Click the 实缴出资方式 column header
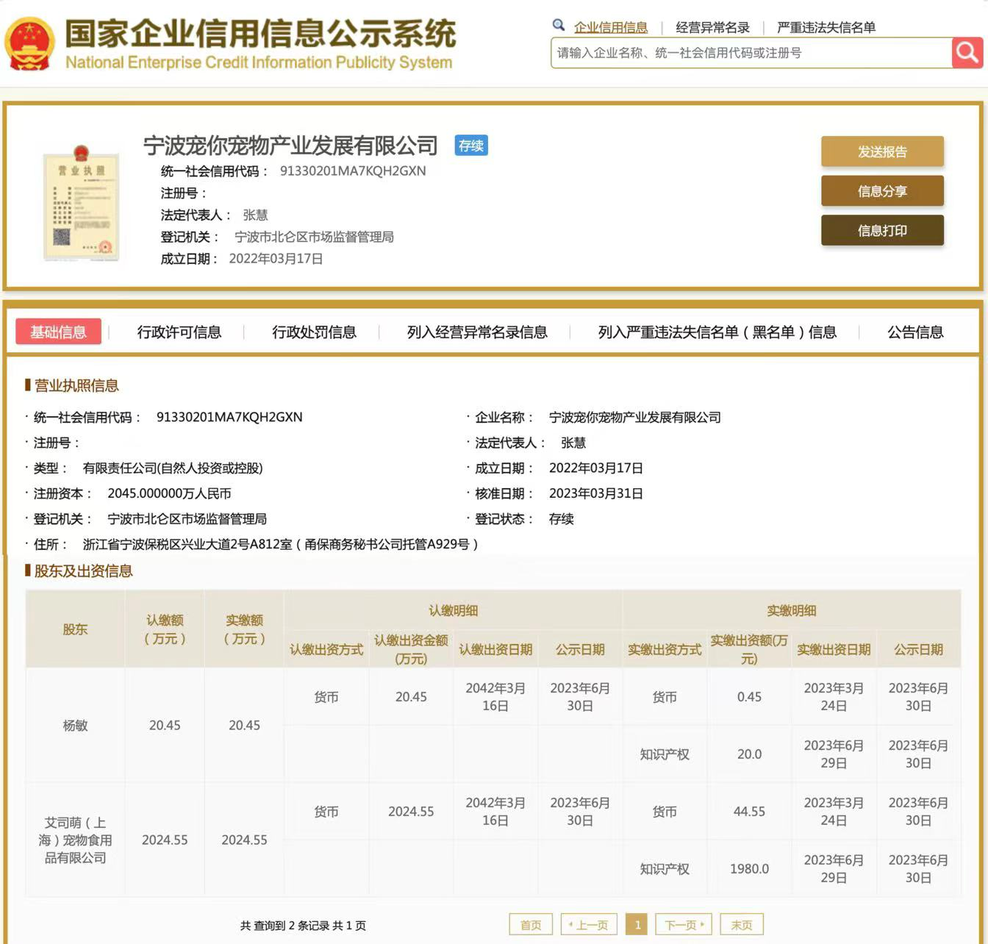This screenshot has width=988, height=944. point(665,650)
